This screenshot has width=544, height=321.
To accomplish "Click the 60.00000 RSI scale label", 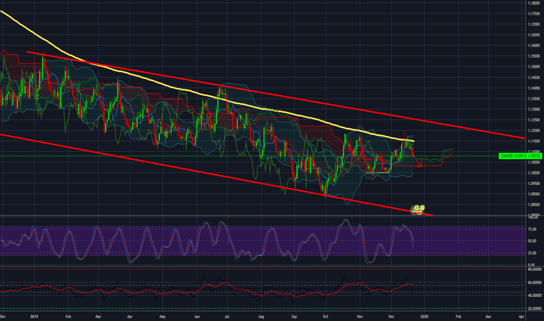I will tap(533, 282).
